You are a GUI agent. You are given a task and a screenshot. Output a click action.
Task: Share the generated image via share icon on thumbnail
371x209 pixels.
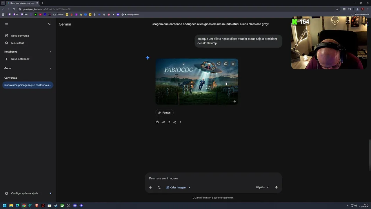(218, 64)
